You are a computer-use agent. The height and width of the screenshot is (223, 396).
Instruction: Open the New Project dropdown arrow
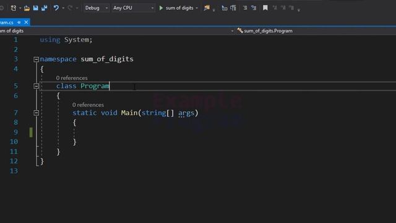pyautogui.click(x=20, y=8)
